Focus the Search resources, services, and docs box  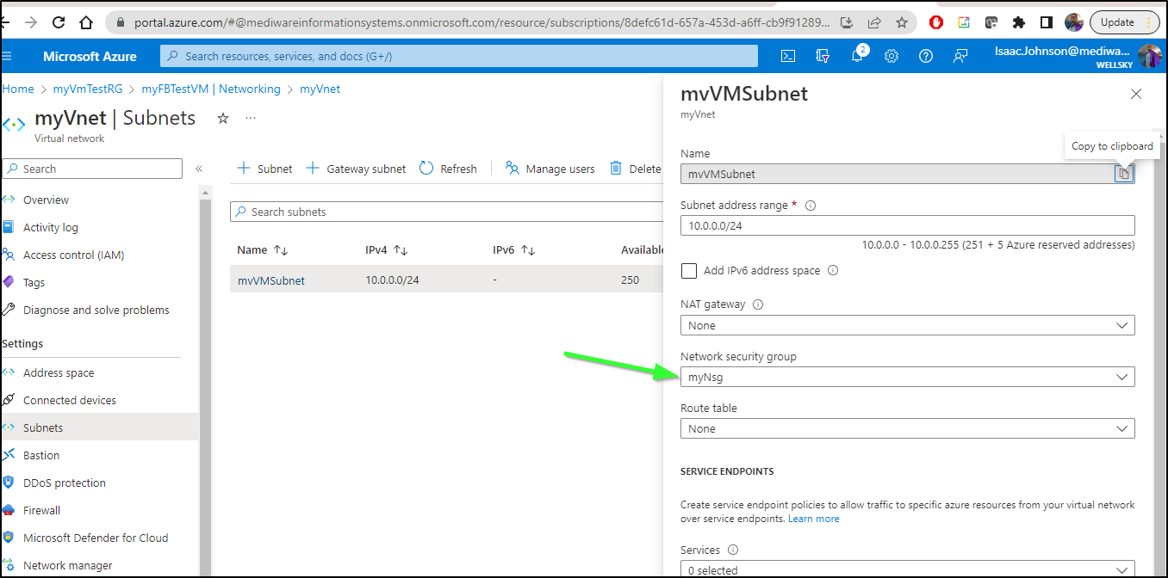tap(459, 56)
